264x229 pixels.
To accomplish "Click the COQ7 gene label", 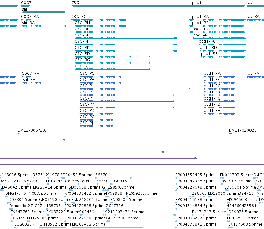I will (26, 3).
